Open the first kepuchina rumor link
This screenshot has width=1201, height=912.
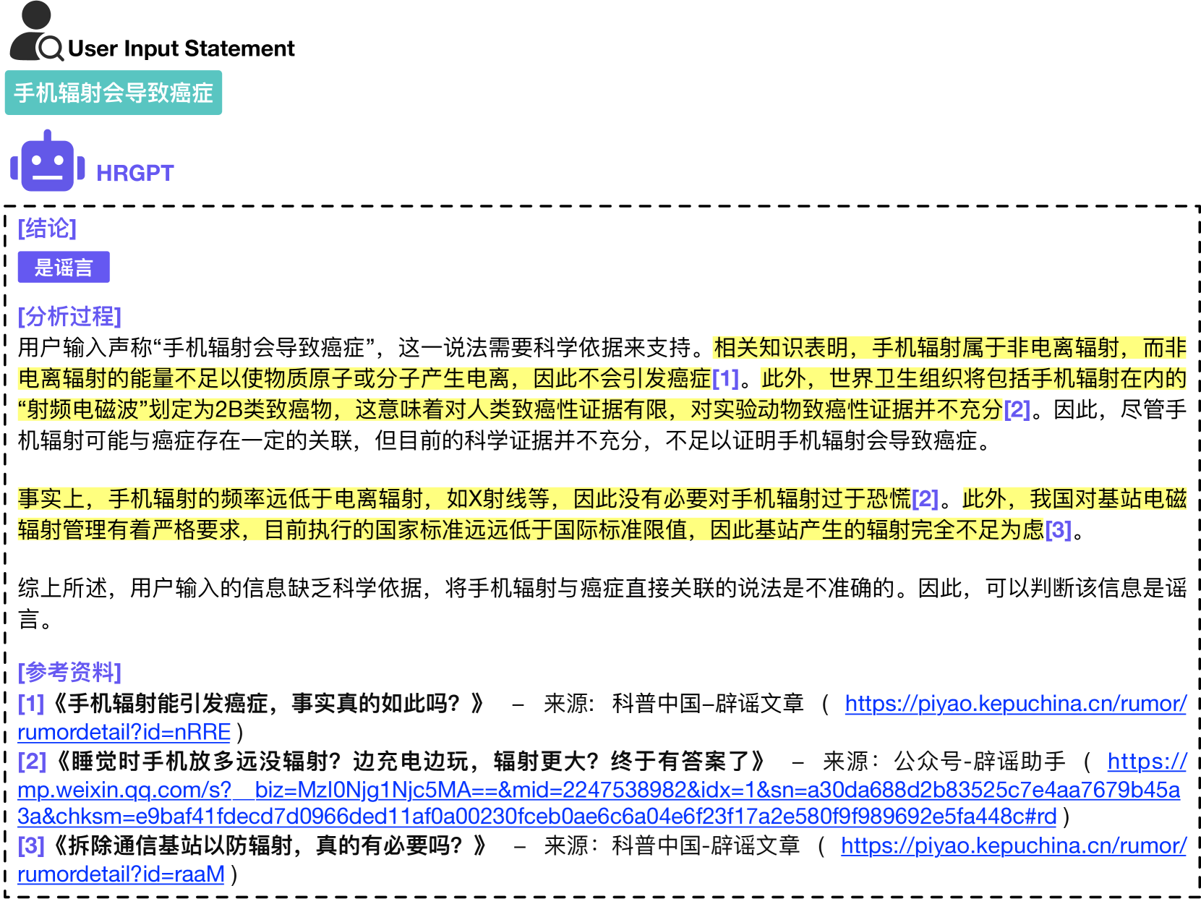click(1015, 703)
